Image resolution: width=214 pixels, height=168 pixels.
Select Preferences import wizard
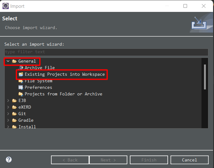click(x=38, y=87)
